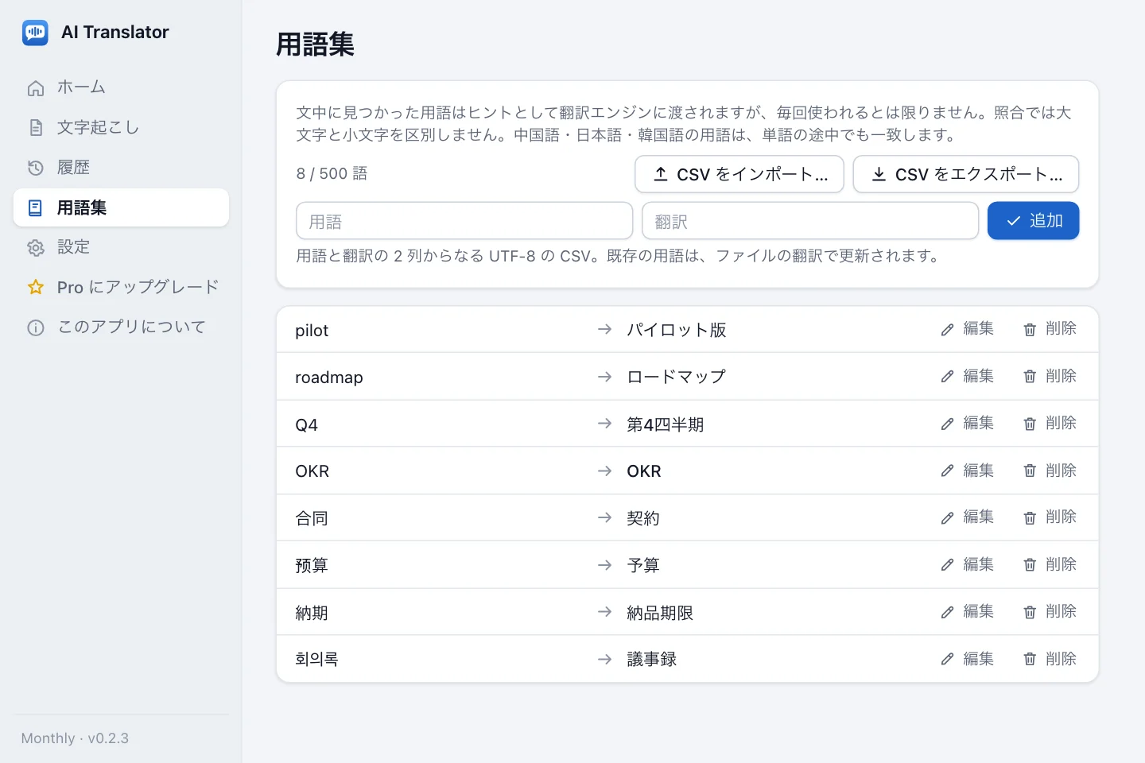
Task: Click the term text Q4
Action: click(x=306, y=425)
